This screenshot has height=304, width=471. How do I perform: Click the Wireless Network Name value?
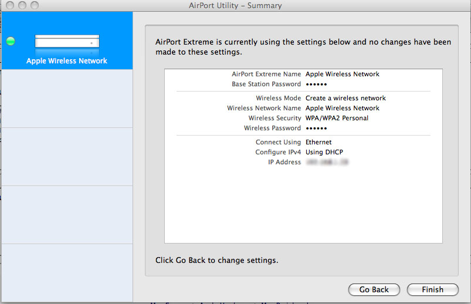(x=343, y=108)
